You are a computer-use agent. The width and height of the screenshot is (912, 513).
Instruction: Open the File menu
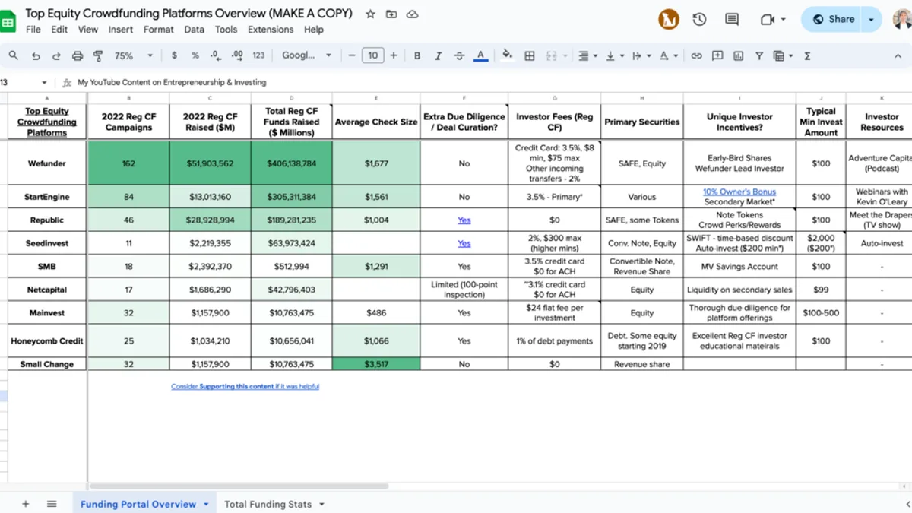pos(33,30)
